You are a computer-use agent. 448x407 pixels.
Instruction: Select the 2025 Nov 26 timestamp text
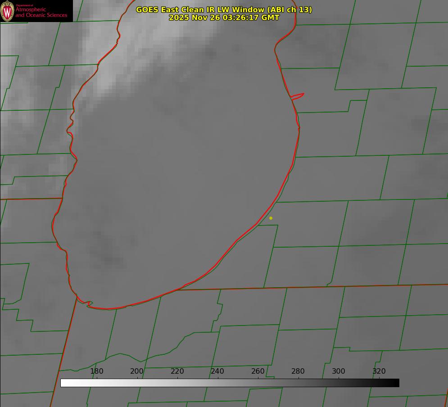[x=224, y=18]
